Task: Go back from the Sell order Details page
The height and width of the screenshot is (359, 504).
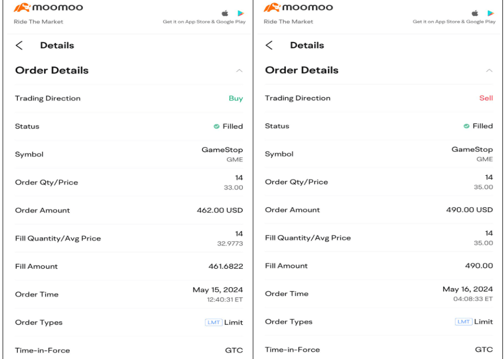Action: [270, 45]
